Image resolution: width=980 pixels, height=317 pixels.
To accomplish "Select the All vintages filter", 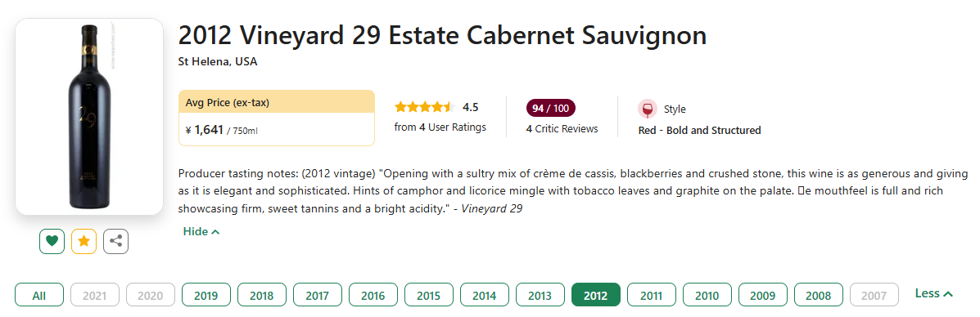I will [x=39, y=295].
